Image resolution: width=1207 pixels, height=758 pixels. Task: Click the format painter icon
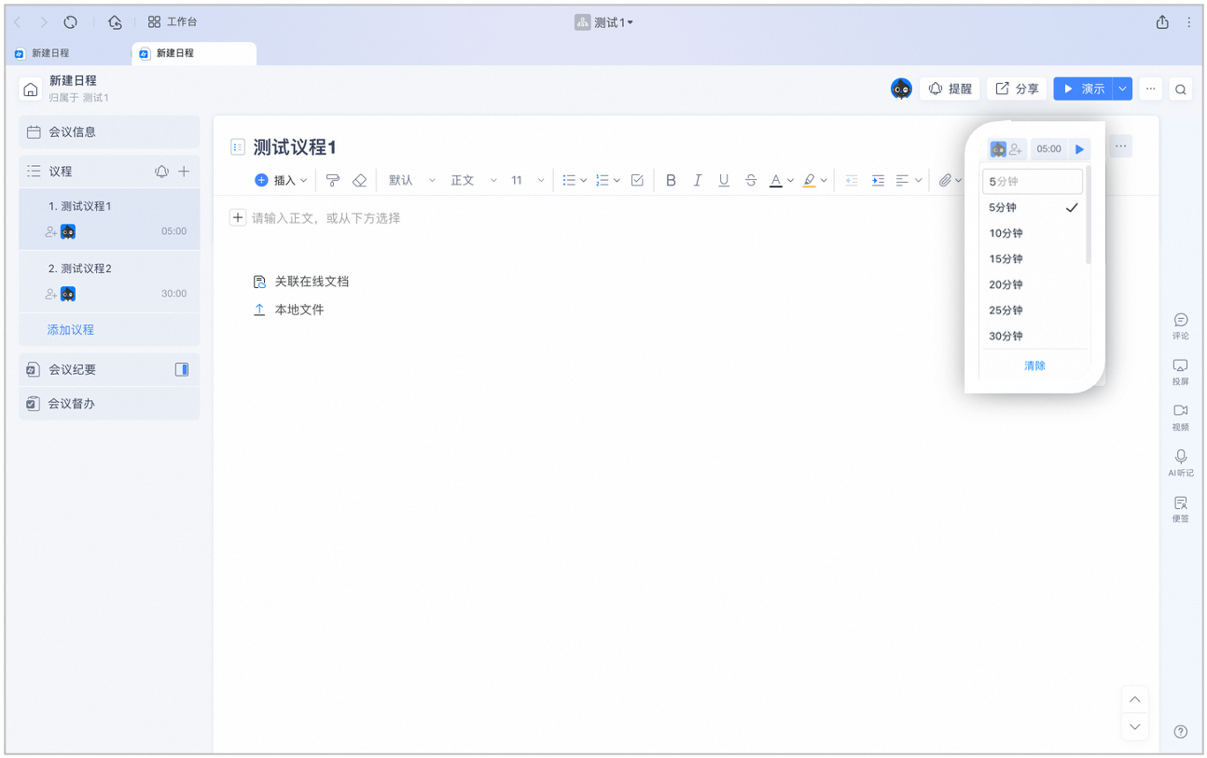333,180
